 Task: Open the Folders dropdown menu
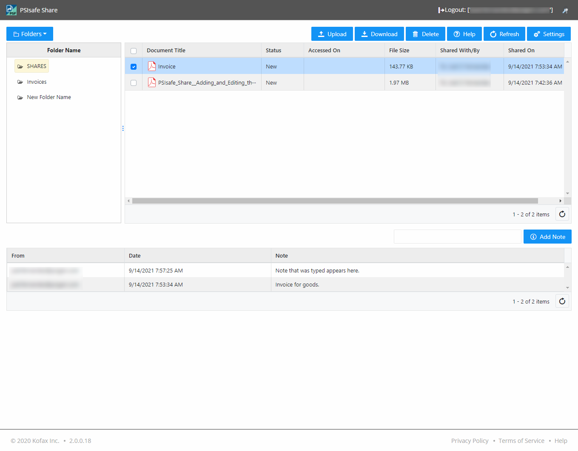(30, 34)
